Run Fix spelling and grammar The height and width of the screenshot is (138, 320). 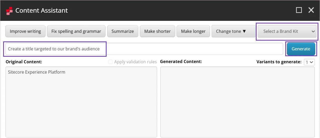pyautogui.click(x=76, y=31)
